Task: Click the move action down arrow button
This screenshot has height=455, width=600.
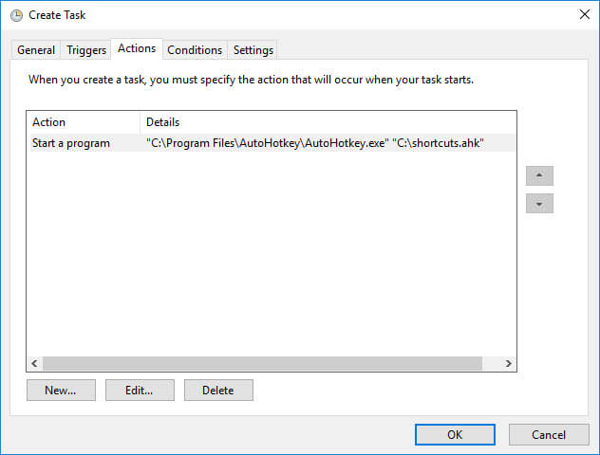Action: click(539, 203)
